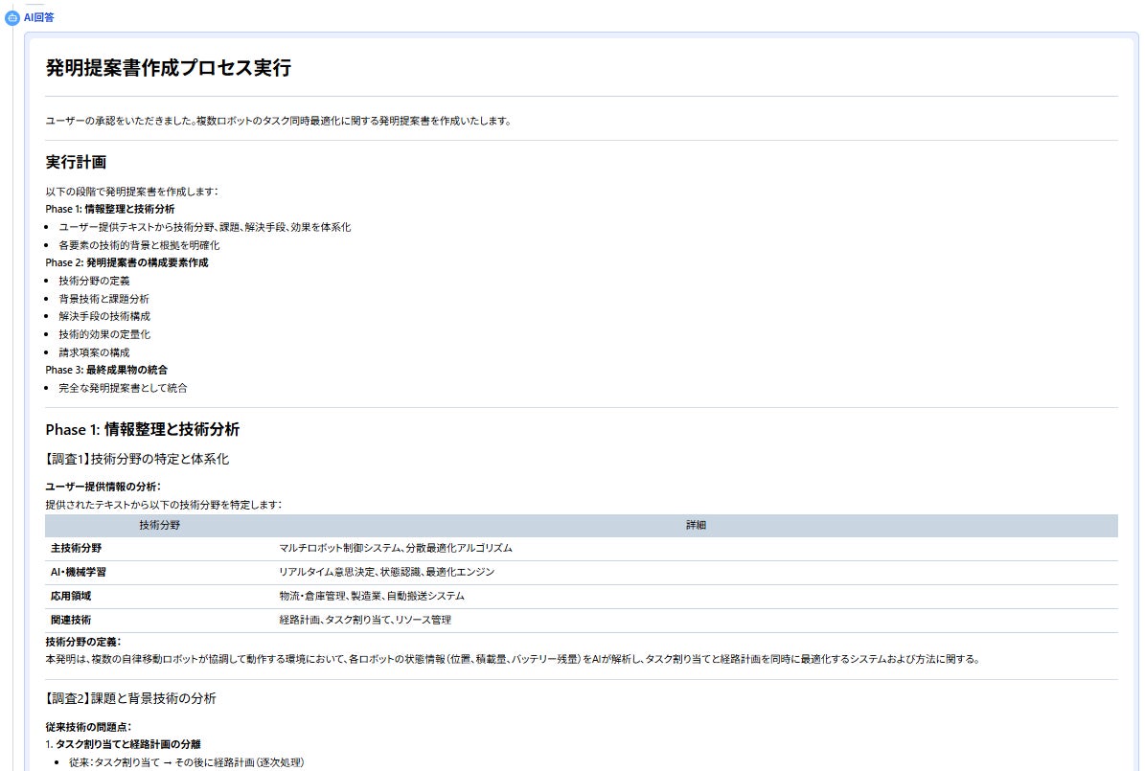The image size is (1145, 771).
Task: Click the table header 技術分野
Action: (159, 526)
